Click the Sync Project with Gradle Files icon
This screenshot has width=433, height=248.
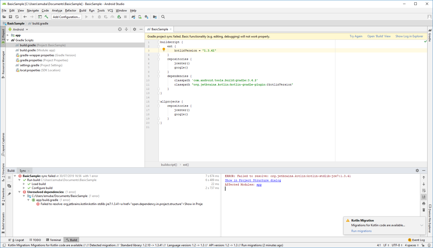(133, 17)
